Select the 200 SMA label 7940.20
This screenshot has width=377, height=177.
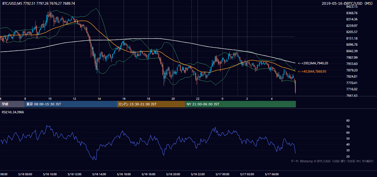[x=313, y=63]
